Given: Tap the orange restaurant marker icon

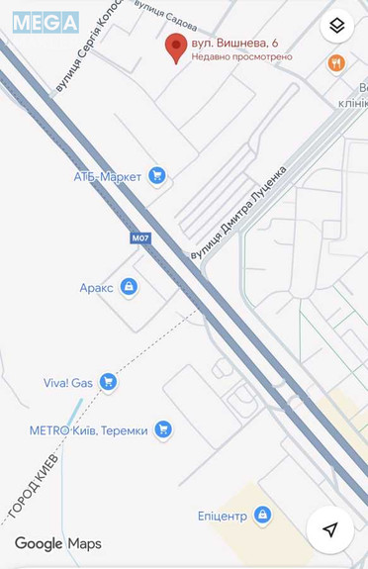Looking at the screenshot, I should (x=336, y=63).
